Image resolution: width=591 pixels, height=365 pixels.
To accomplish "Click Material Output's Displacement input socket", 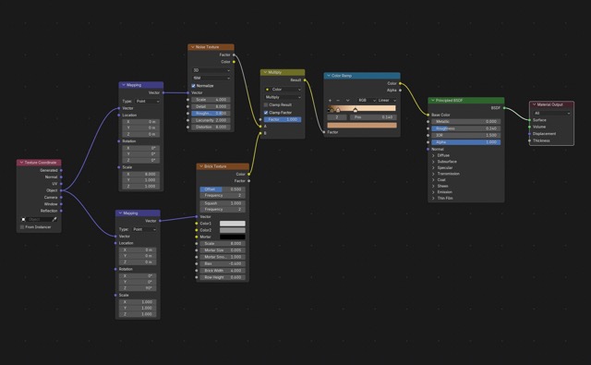I will point(529,133).
